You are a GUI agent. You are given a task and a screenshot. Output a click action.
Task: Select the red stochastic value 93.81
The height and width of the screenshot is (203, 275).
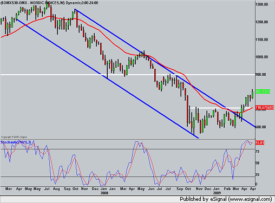(x=260, y=143)
